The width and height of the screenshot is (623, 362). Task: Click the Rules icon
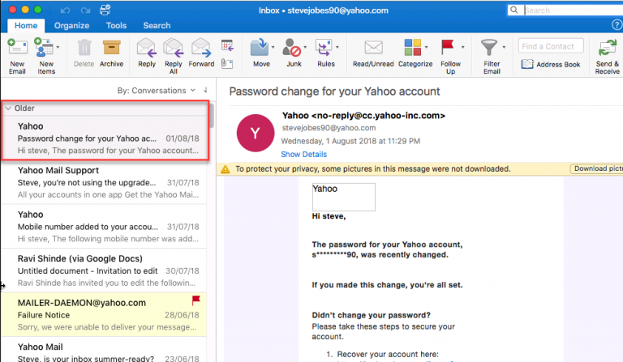click(324, 48)
